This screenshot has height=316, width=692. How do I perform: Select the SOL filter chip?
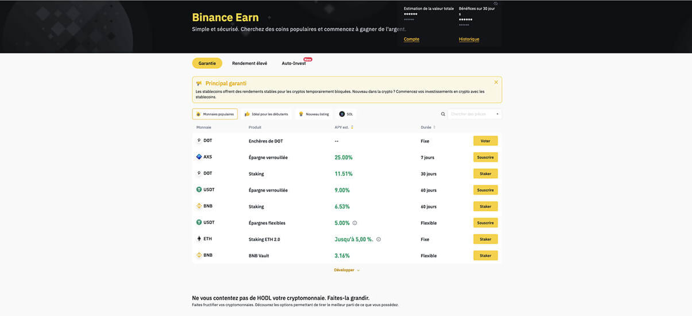tap(346, 114)
